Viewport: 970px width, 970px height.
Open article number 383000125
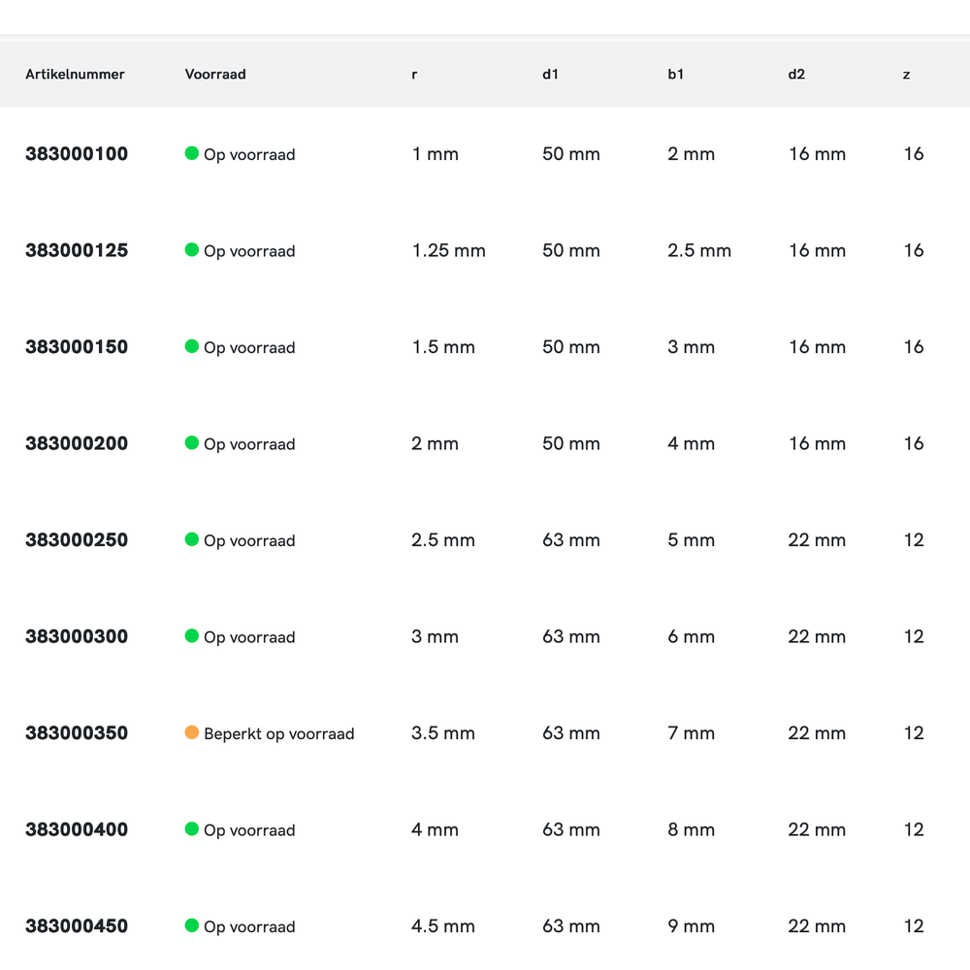(x=77, y=250)
